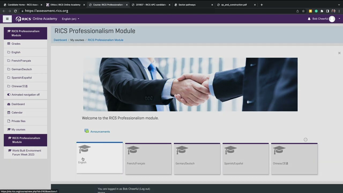
Task: Open the English course tile
Action: (x=99, y=158)
